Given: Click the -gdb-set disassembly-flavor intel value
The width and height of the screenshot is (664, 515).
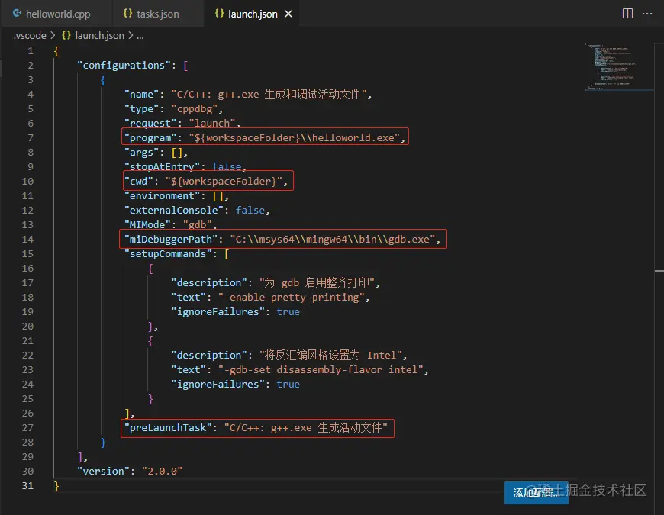Looking at the screenshot, I should click(321, 370).
